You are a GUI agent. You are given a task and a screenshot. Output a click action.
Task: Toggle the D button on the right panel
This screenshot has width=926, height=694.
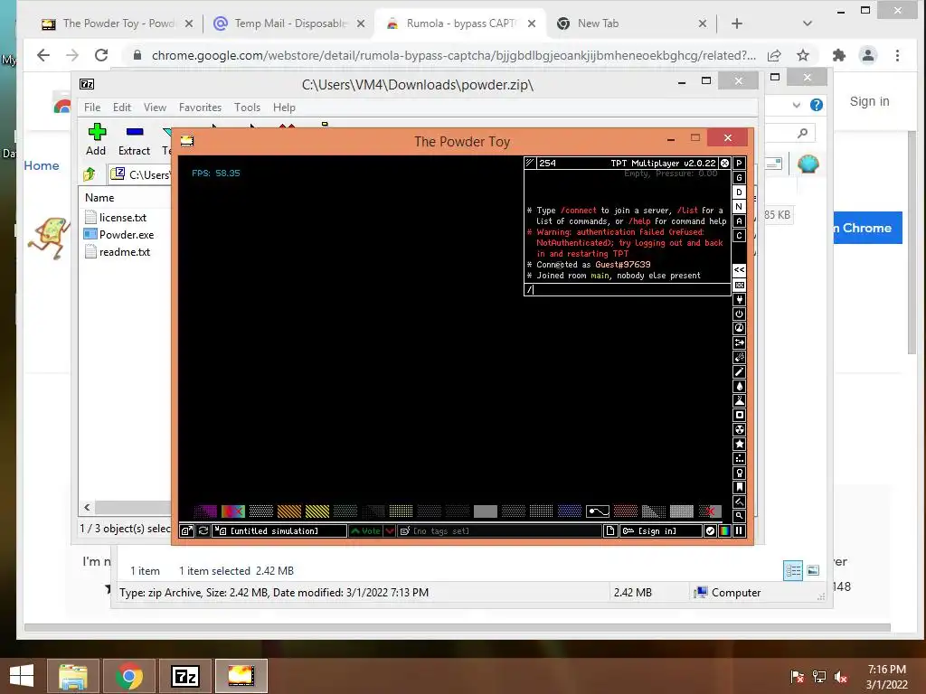click(739, 192)
